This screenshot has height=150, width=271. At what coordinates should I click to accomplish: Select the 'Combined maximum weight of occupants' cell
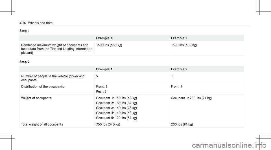[57, 49]
